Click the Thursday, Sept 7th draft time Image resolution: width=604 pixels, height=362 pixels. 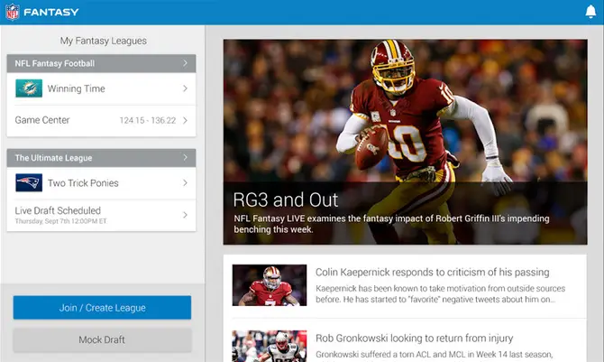(x=61, y=221)
